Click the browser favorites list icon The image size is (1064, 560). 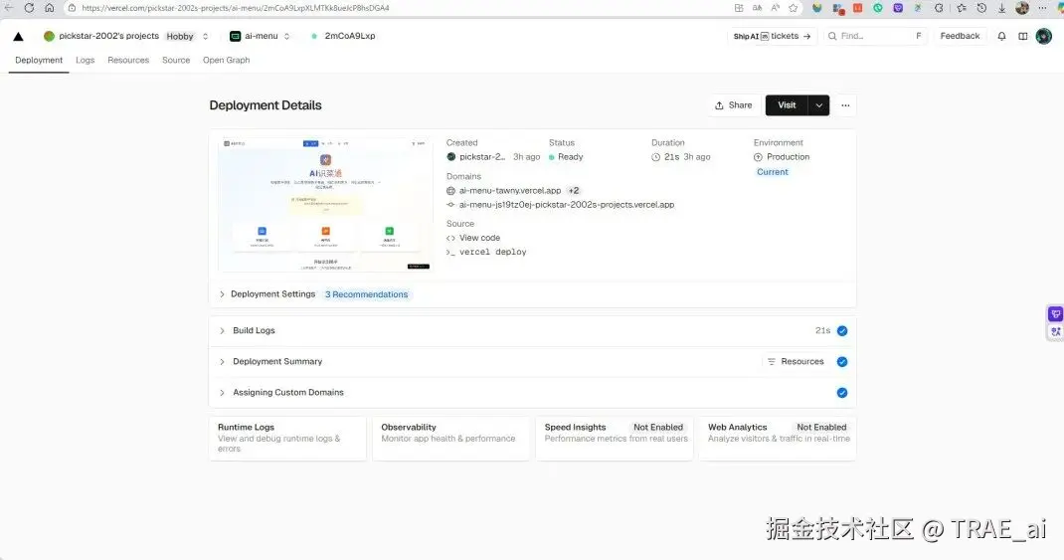(962, 8)
